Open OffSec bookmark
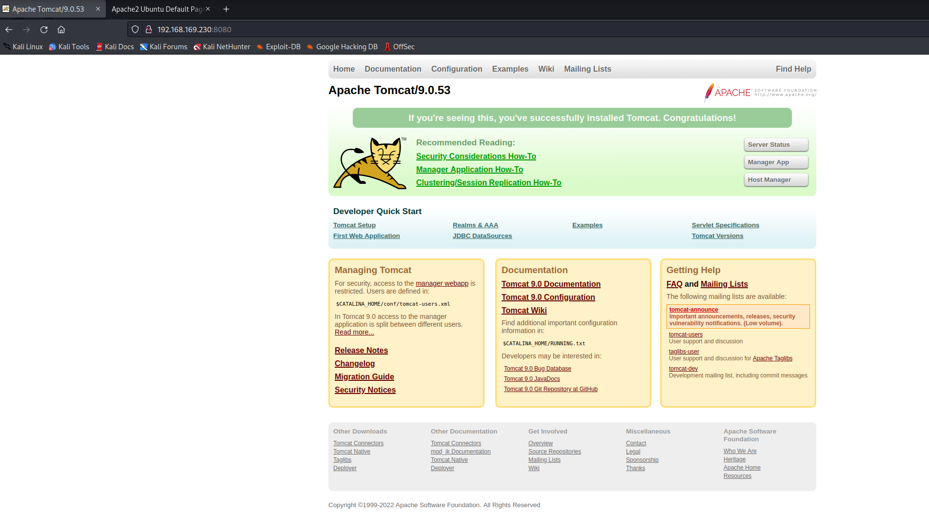This screenshot has width=929, height=513. [x=399, y=47]
